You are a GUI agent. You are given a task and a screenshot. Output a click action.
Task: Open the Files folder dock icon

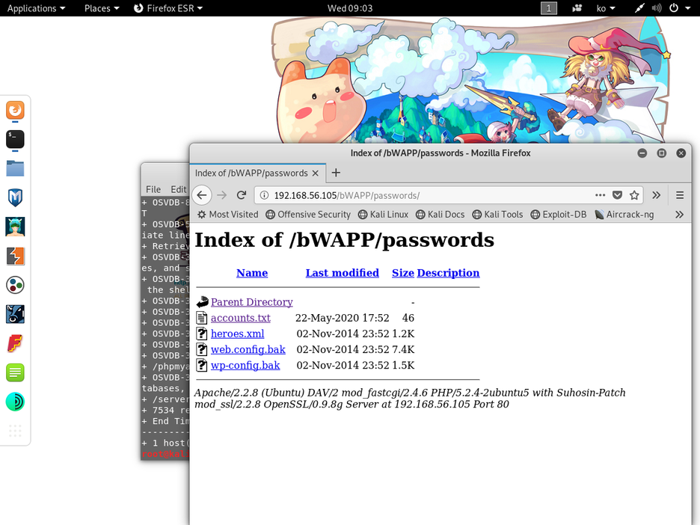point(15,169)
